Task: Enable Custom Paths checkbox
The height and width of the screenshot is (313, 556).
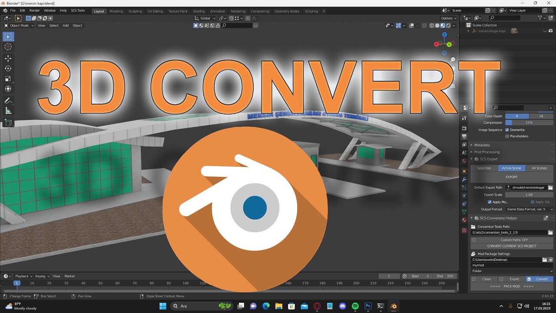Action: coord(474,240)
